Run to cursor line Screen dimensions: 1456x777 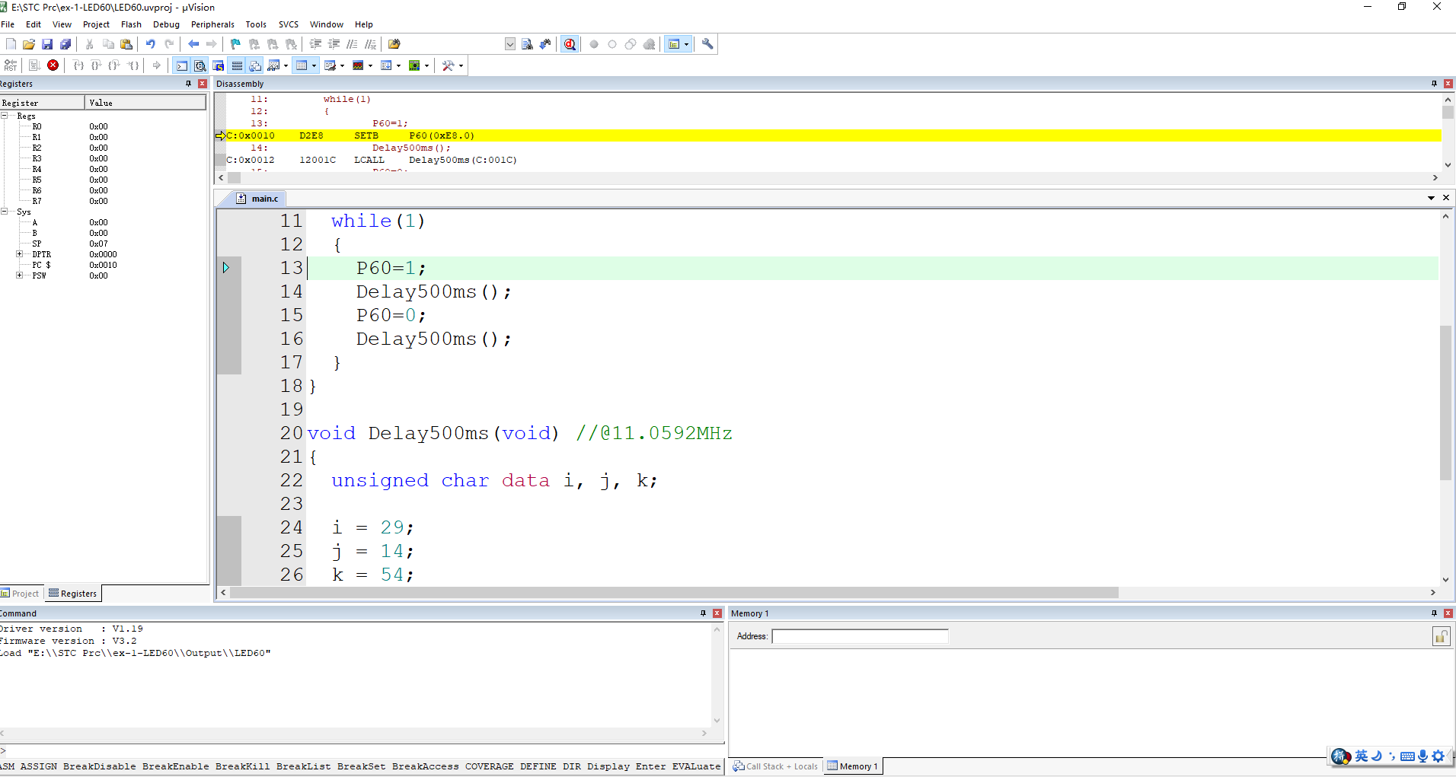(x=133, y=65)
